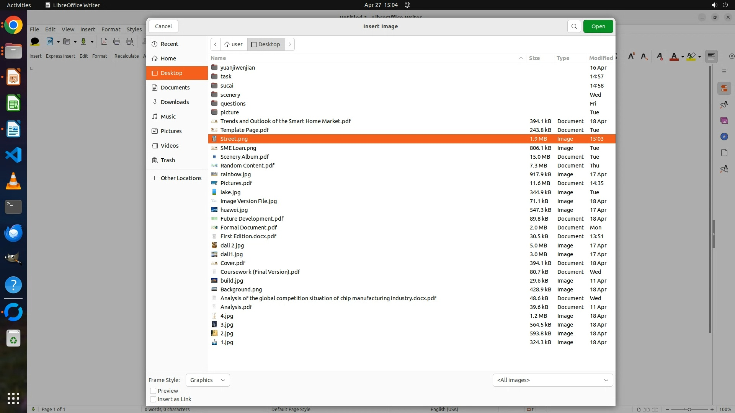Open highlighting color dropdown arrow
Screen dimensions: 735x413
[x=700, y=57]
